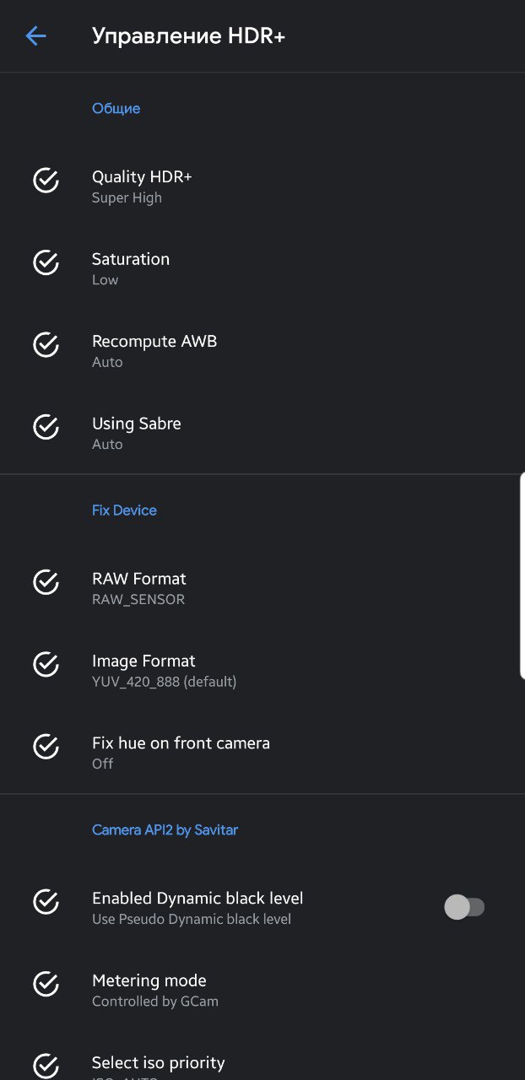Toggle the Enabled Dynamic black level switch

pos(464,907)
